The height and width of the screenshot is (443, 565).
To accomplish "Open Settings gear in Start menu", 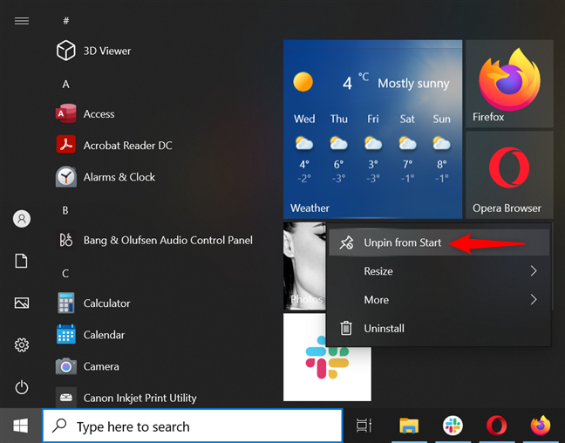I will (22, 345).
